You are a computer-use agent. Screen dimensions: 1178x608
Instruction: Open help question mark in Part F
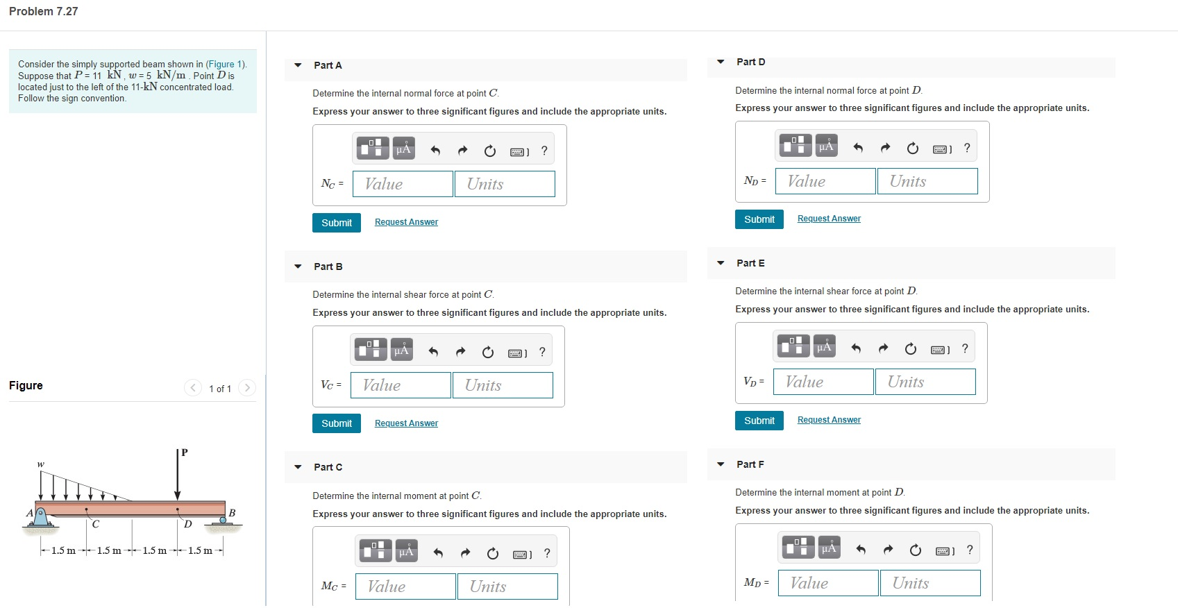(970, 550)
